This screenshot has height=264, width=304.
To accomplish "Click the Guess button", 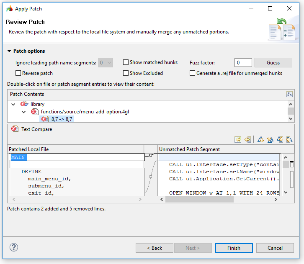I will [273, 63].
